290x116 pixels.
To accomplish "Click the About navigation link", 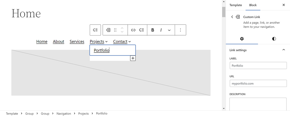I will [58, 41].
